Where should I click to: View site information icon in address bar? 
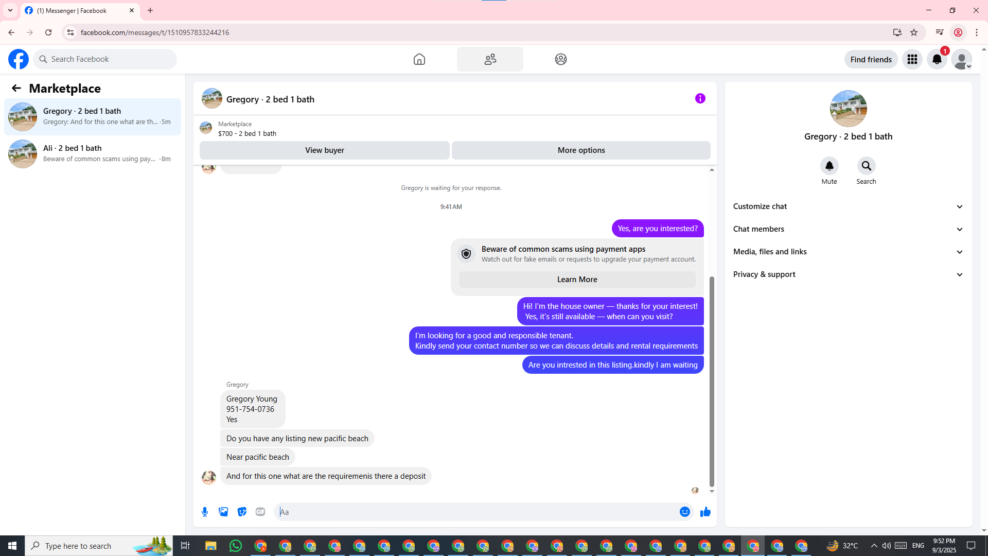pos(70,32)
